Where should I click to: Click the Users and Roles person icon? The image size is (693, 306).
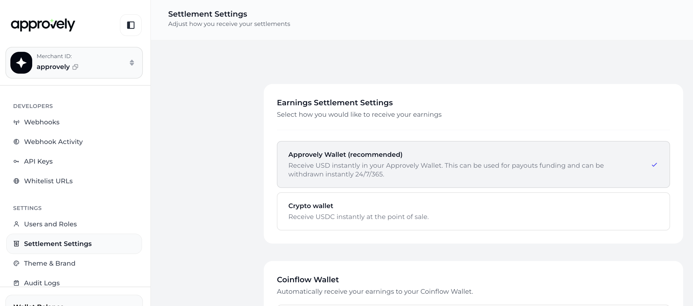pos(16,224)
